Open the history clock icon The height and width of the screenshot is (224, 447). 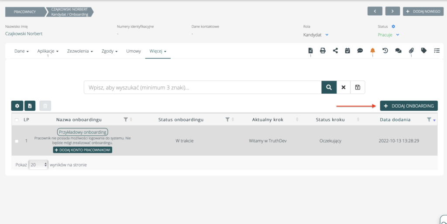pyautogui.click(x=385, y=51)
